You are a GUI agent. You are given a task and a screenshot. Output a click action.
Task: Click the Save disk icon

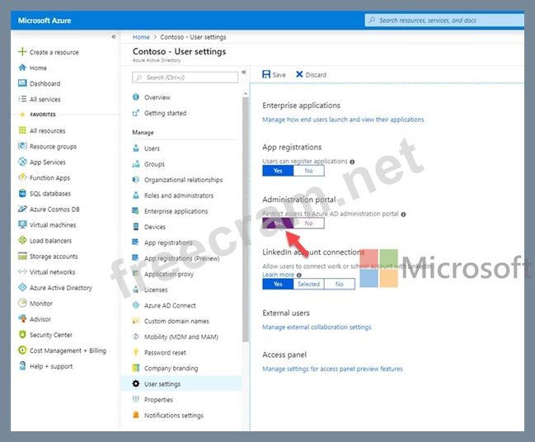[x=266, y=74]
